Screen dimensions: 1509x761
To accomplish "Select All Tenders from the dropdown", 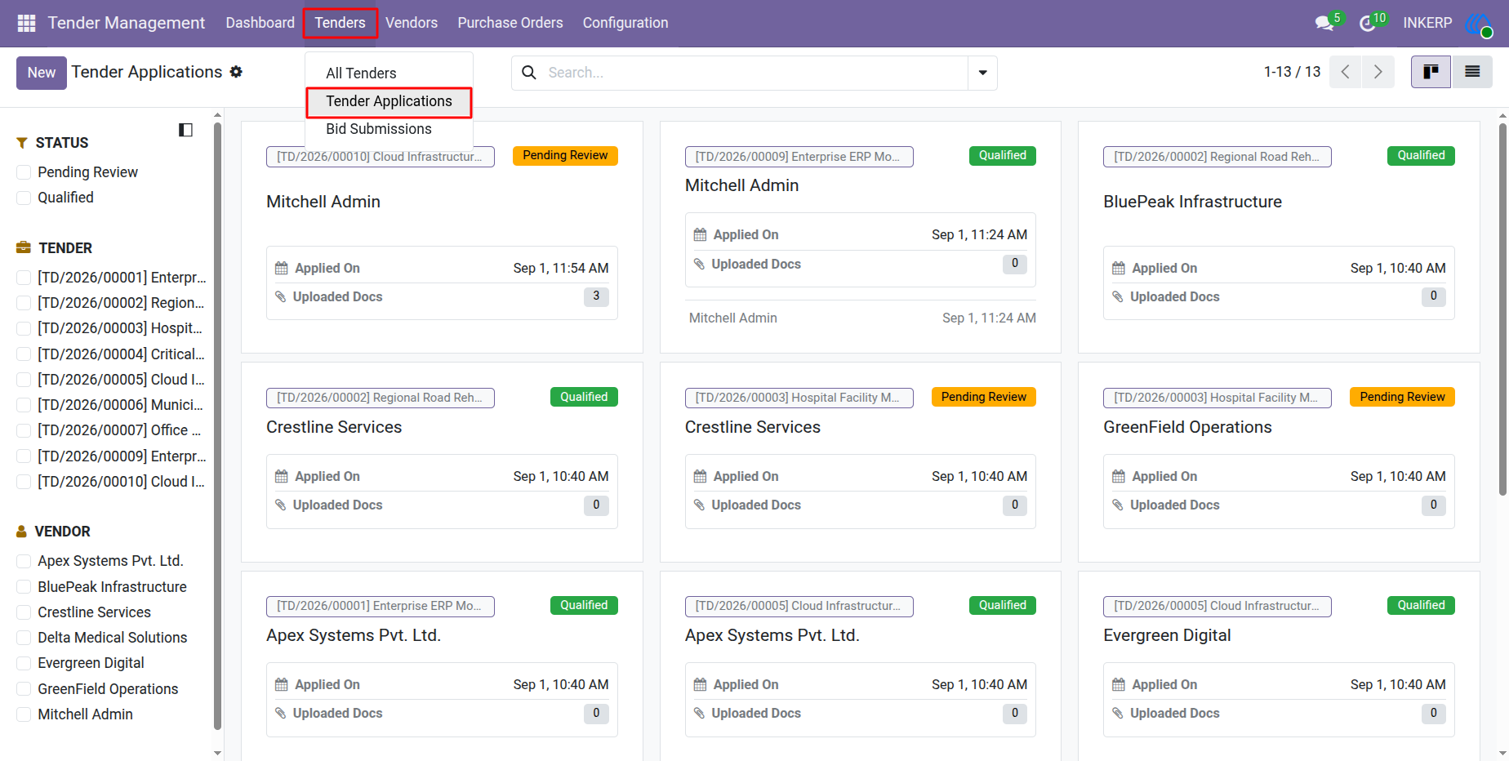I will [x=361, y=73].
